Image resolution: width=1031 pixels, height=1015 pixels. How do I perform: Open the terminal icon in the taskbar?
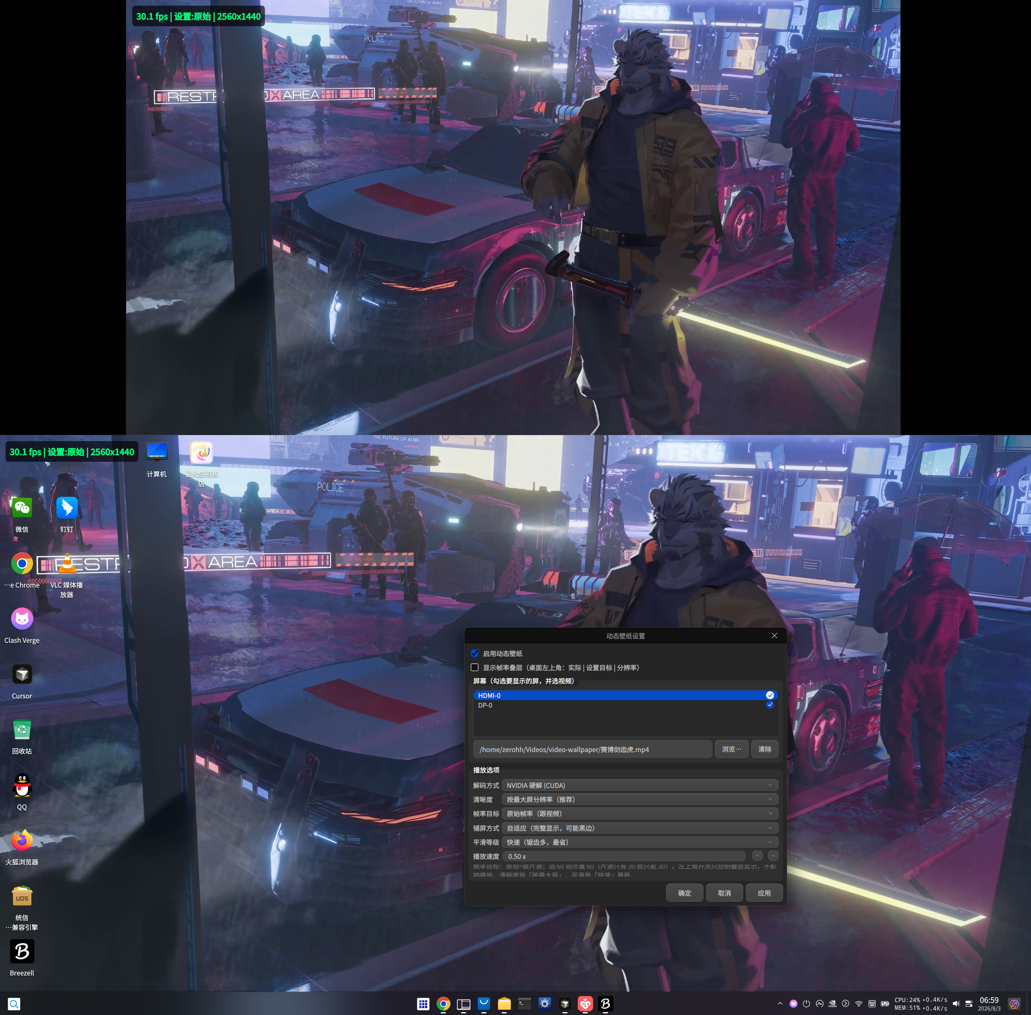[x=525, y=1004]
